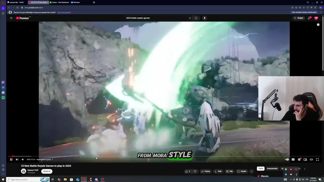324x182 pixels.
Task: Set Opera as default browser button
Action: tap(304, 12)
